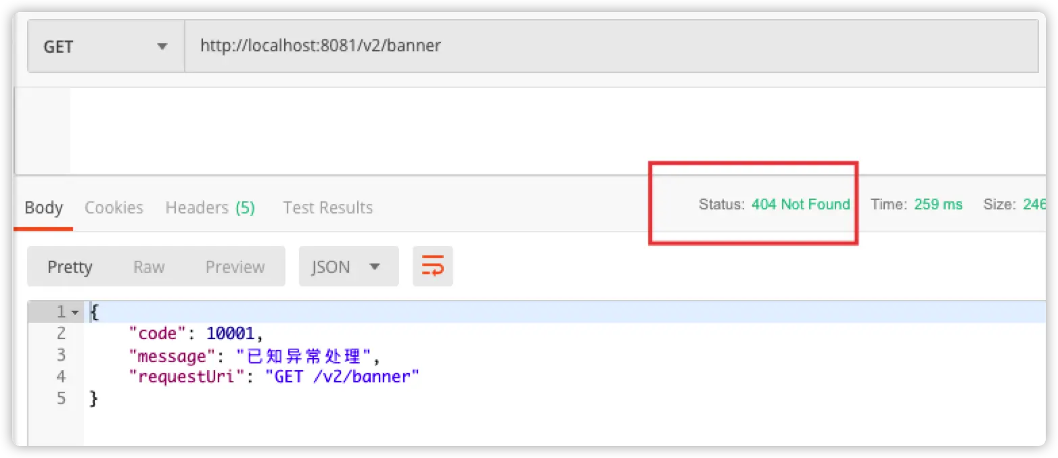Click the 404 Not Found status
The image size is (1058, 458).
(800, 204)
